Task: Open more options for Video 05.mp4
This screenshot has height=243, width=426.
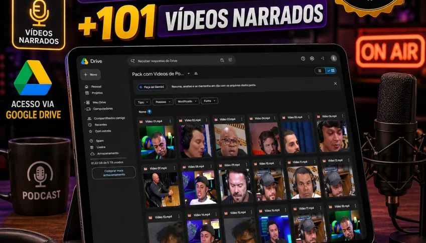Action: (309, 117)
